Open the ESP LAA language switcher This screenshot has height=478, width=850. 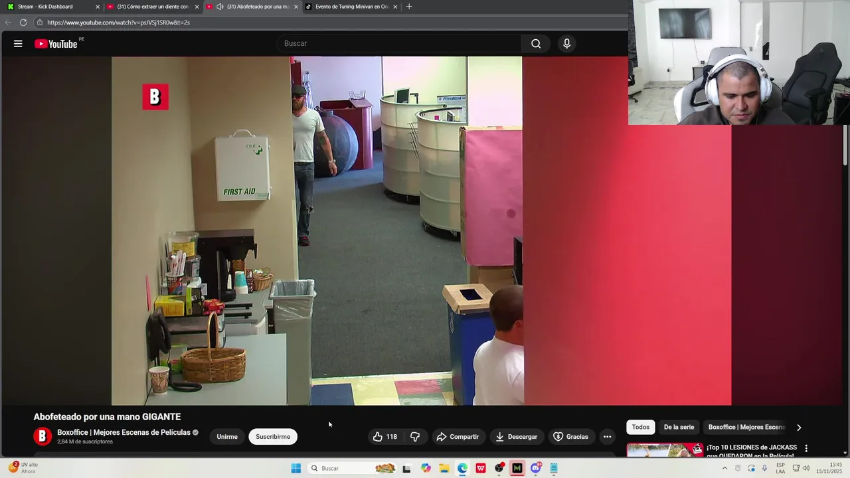point(780,468)
